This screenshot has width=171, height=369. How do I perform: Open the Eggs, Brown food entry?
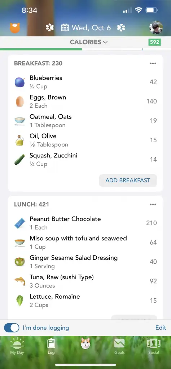pyautogui.click(x=85, y=101)
